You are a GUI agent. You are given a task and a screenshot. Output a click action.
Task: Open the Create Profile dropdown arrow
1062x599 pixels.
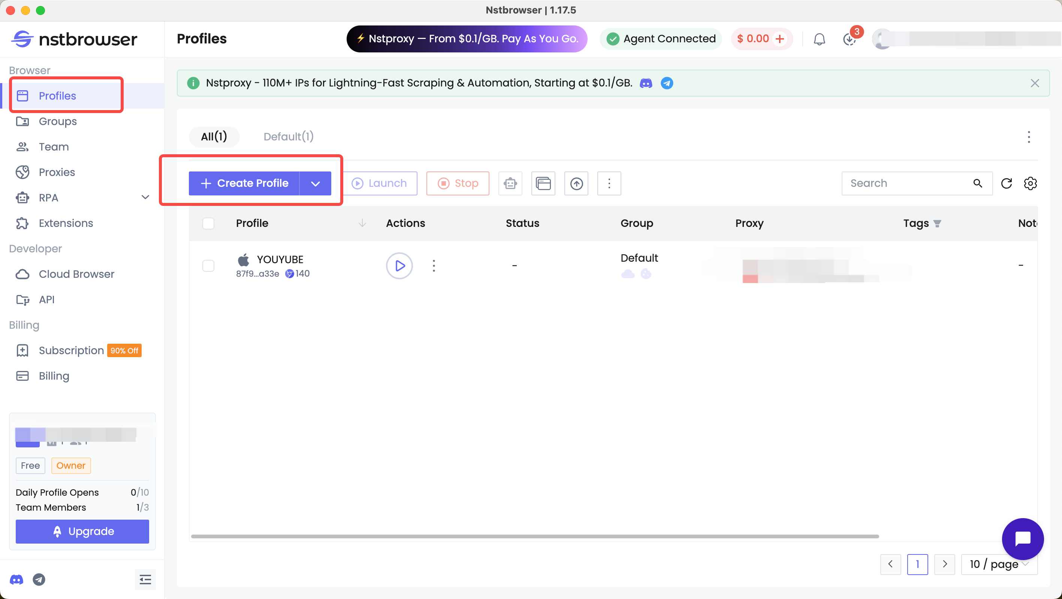(x=316, y=183)
